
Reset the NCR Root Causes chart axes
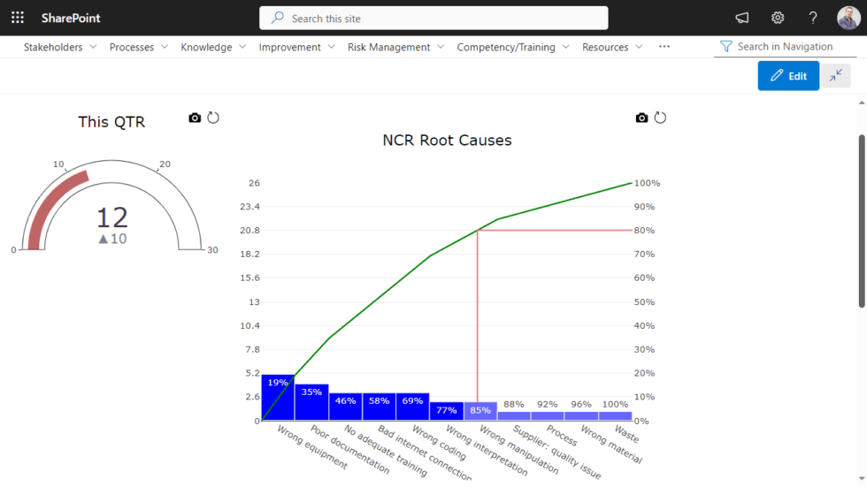tap(660, 118)
